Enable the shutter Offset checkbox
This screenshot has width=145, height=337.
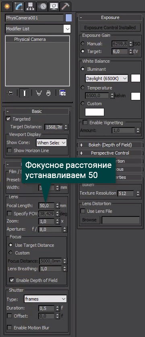tap(9, 316)
